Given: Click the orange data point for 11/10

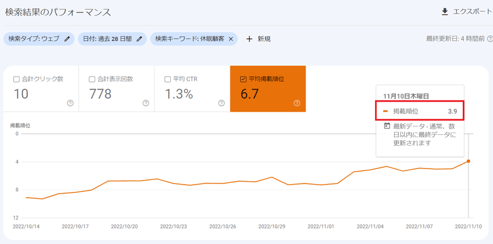Looking at the screenshot, I should coord(468,161).
